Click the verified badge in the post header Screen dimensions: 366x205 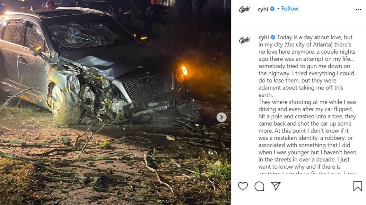tap(272, 9)
